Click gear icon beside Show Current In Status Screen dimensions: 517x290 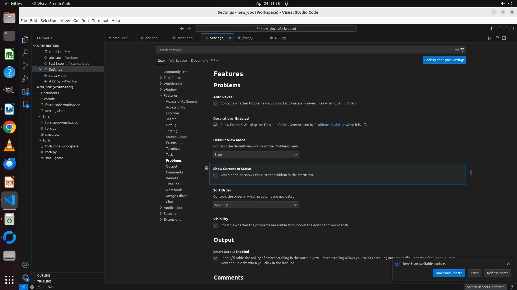tap(207, 168)
